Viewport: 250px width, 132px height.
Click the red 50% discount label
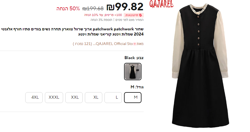(x=68, y=9)
